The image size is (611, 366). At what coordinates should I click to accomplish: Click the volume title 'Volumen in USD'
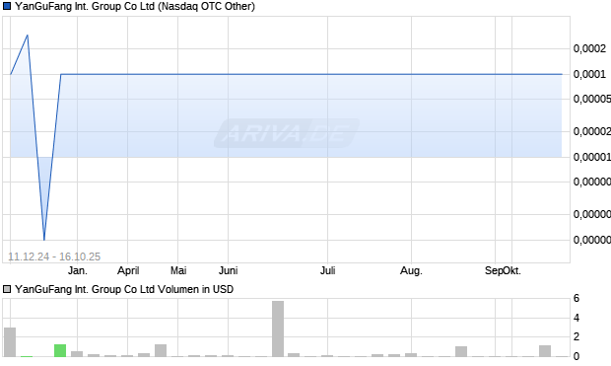(195, 289)
